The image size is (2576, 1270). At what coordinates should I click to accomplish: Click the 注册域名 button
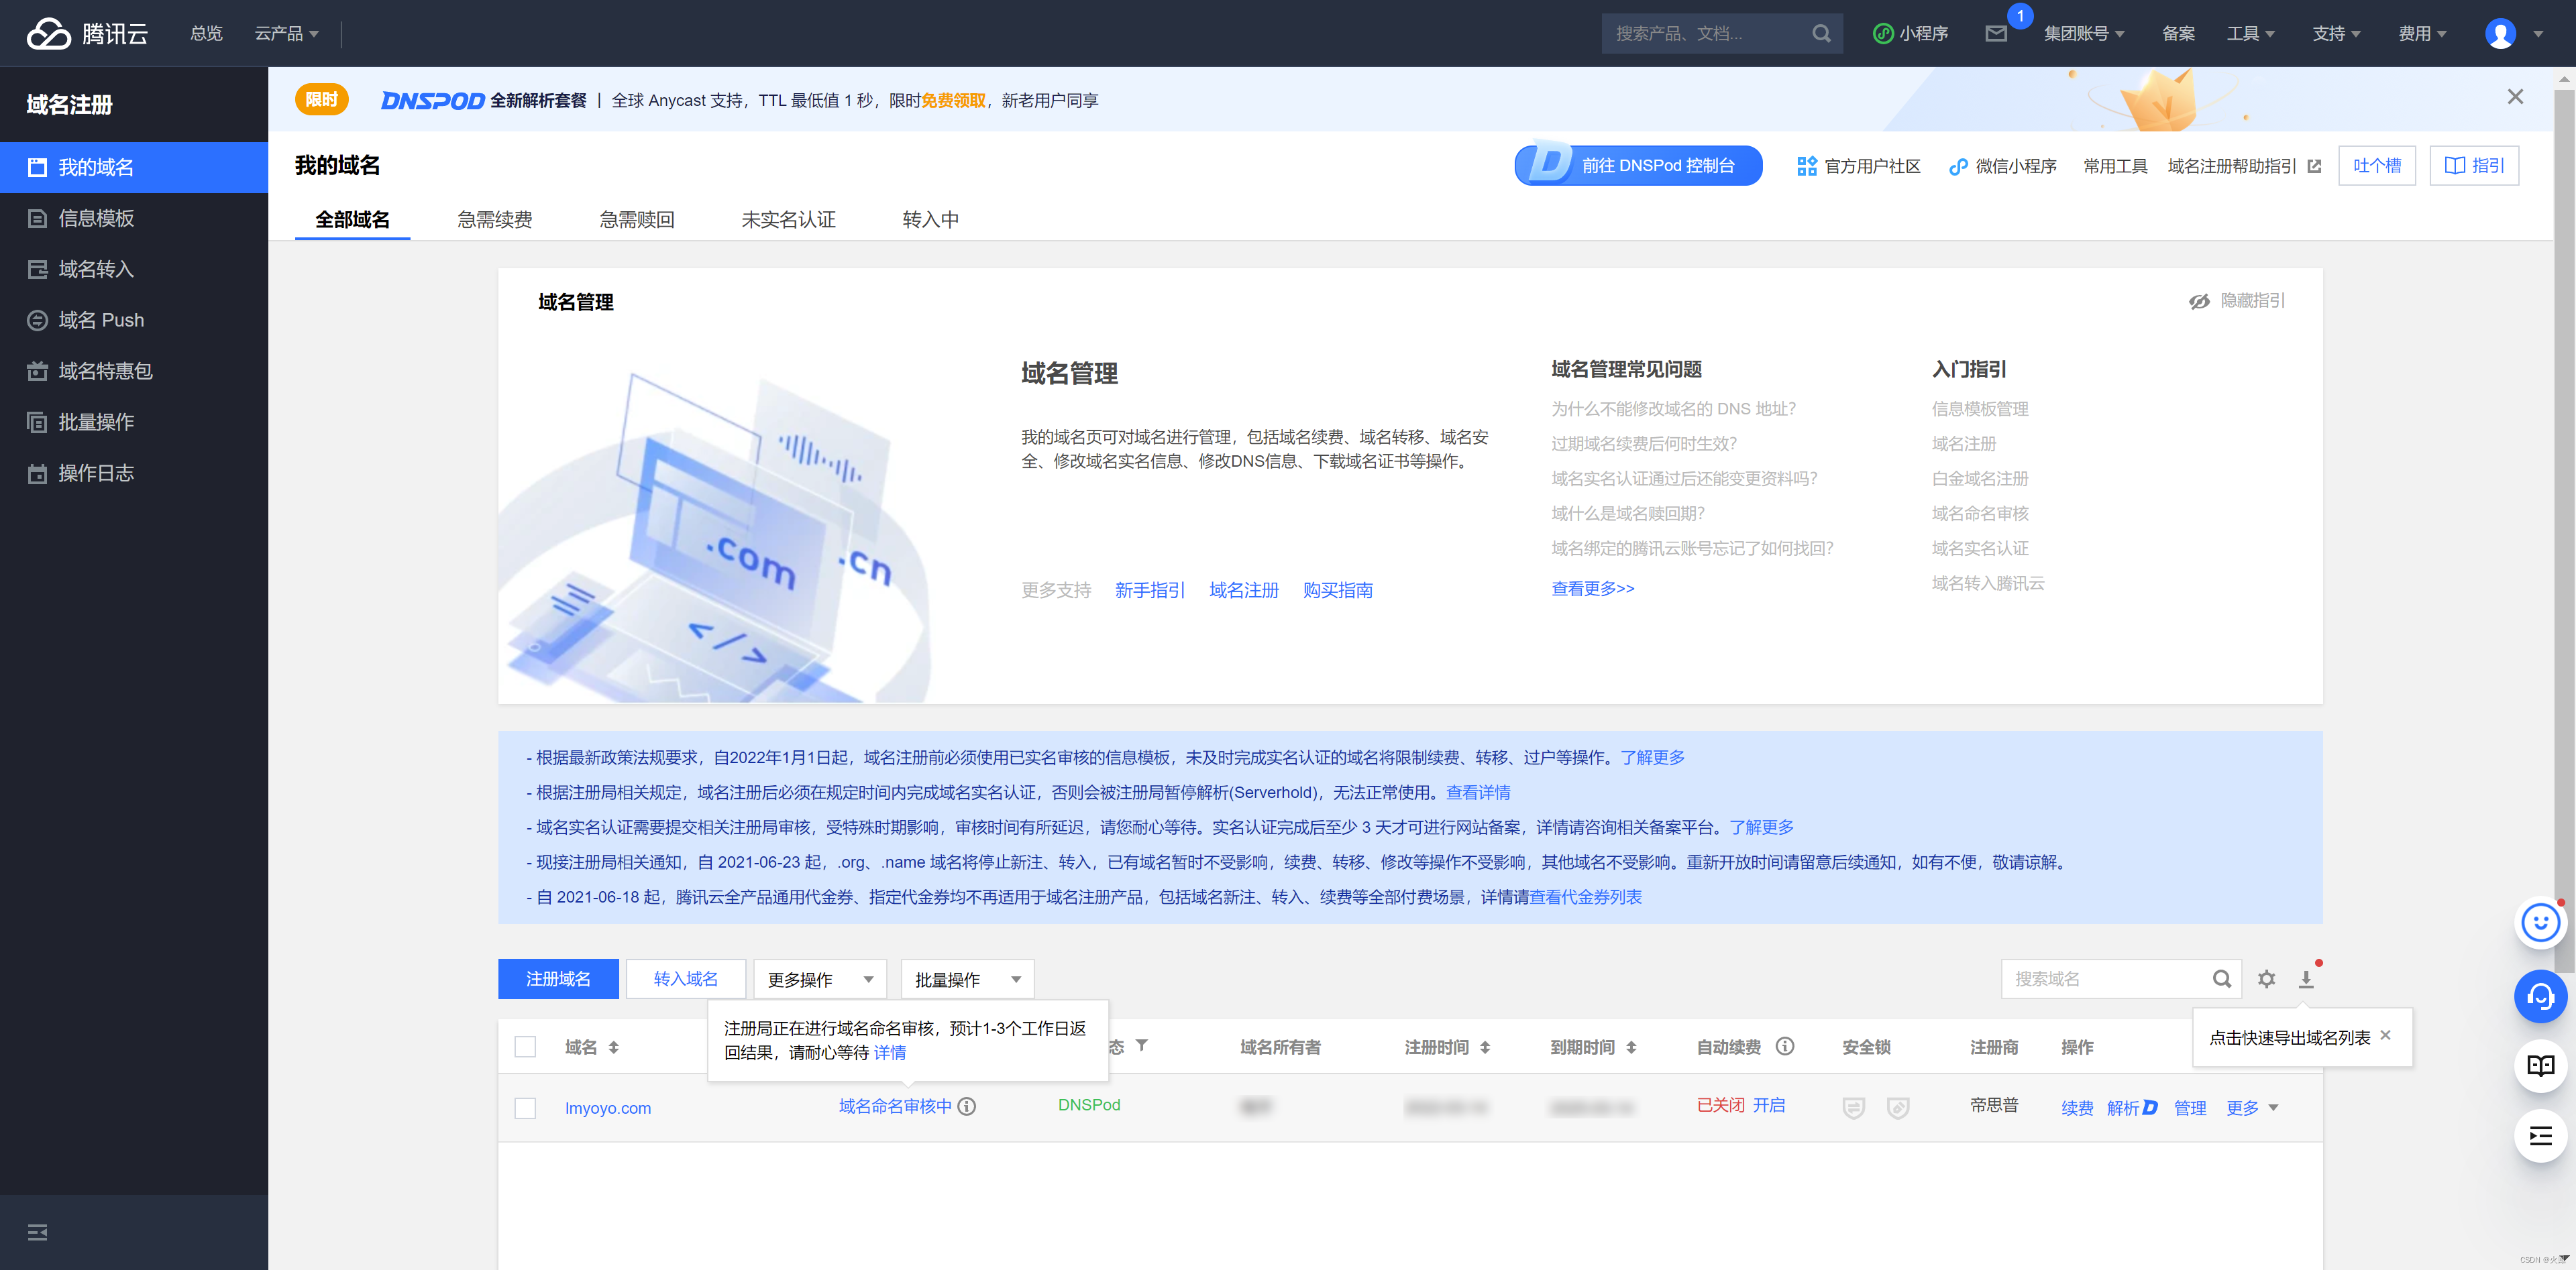pyautogui.click(x=558, y=979)
